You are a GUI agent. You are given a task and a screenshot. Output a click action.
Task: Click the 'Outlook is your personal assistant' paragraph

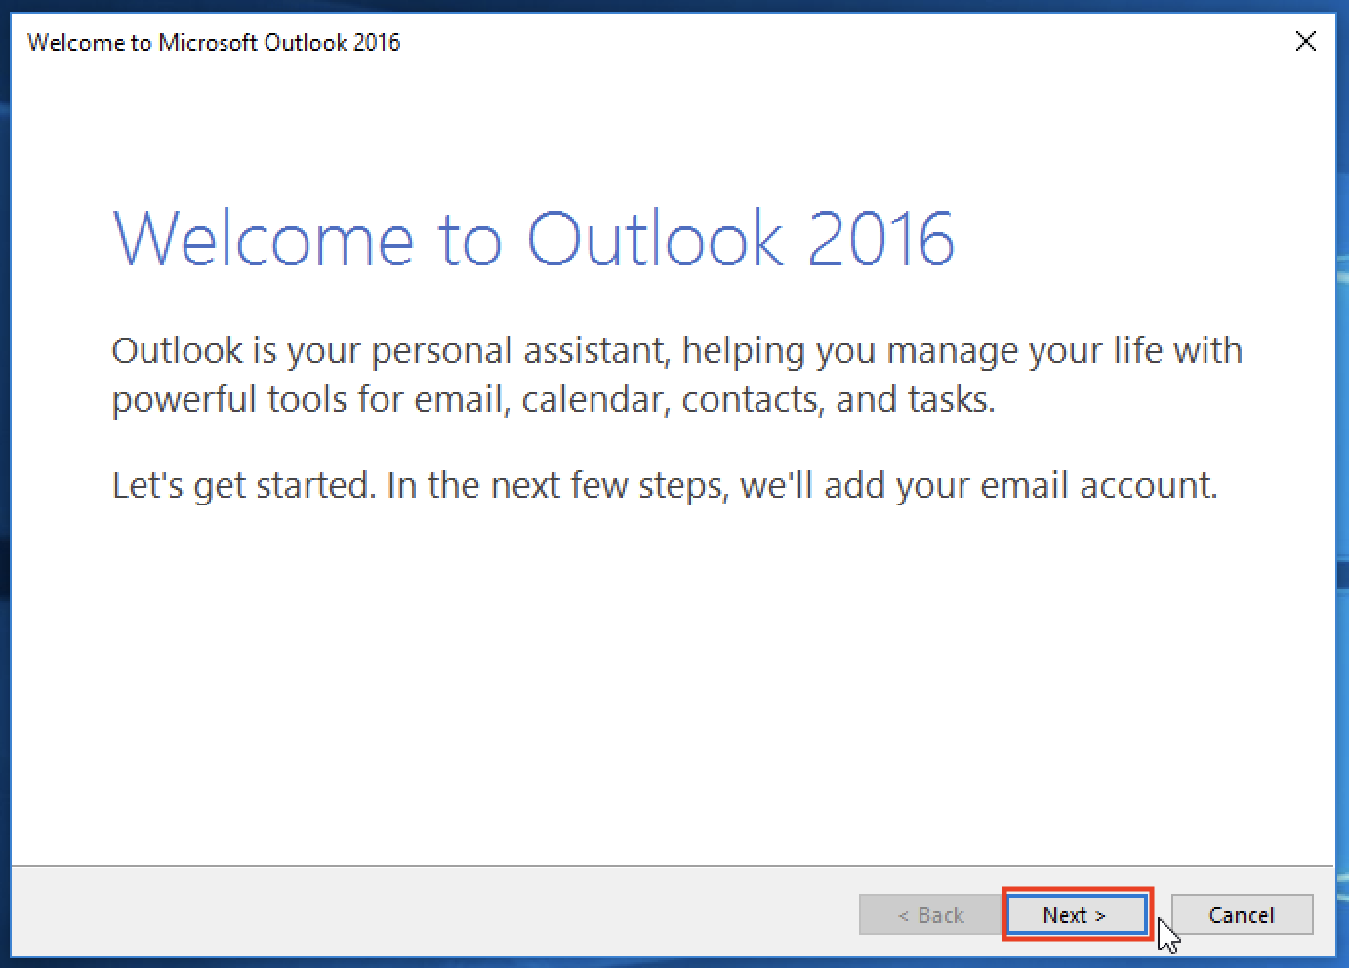coord(677,375)
